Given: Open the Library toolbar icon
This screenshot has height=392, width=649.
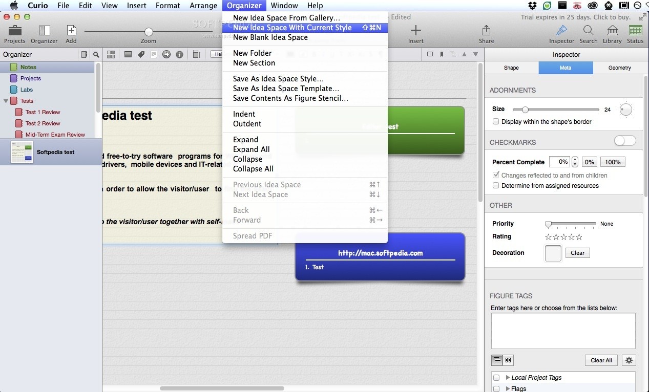Looking at the screenshot, I should pyautogui.click(x=612, y=34).
